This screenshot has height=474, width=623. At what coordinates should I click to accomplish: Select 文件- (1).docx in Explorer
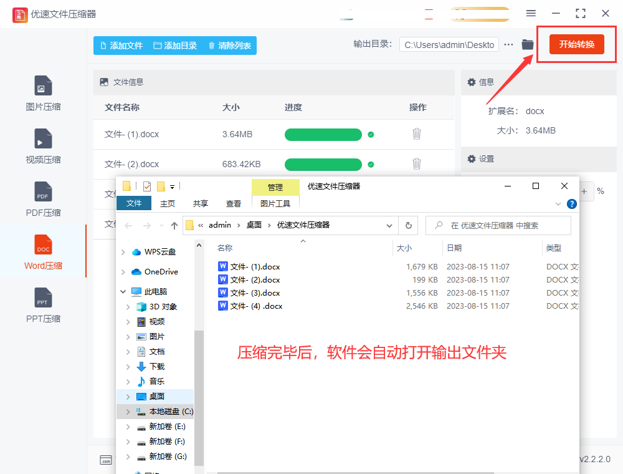coord(255,267)
